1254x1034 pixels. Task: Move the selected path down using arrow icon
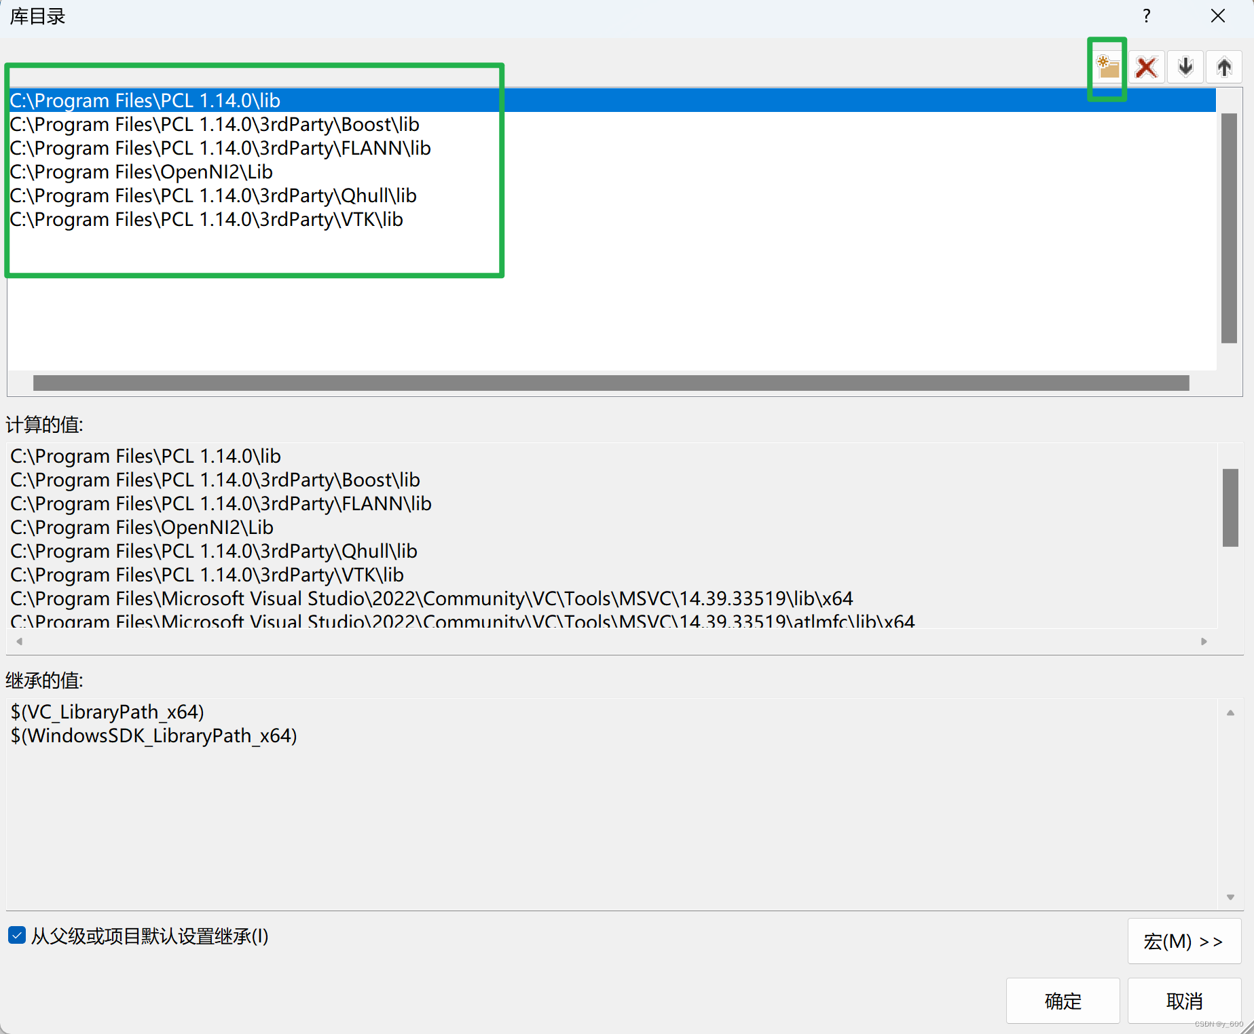tap(1185, 66)
